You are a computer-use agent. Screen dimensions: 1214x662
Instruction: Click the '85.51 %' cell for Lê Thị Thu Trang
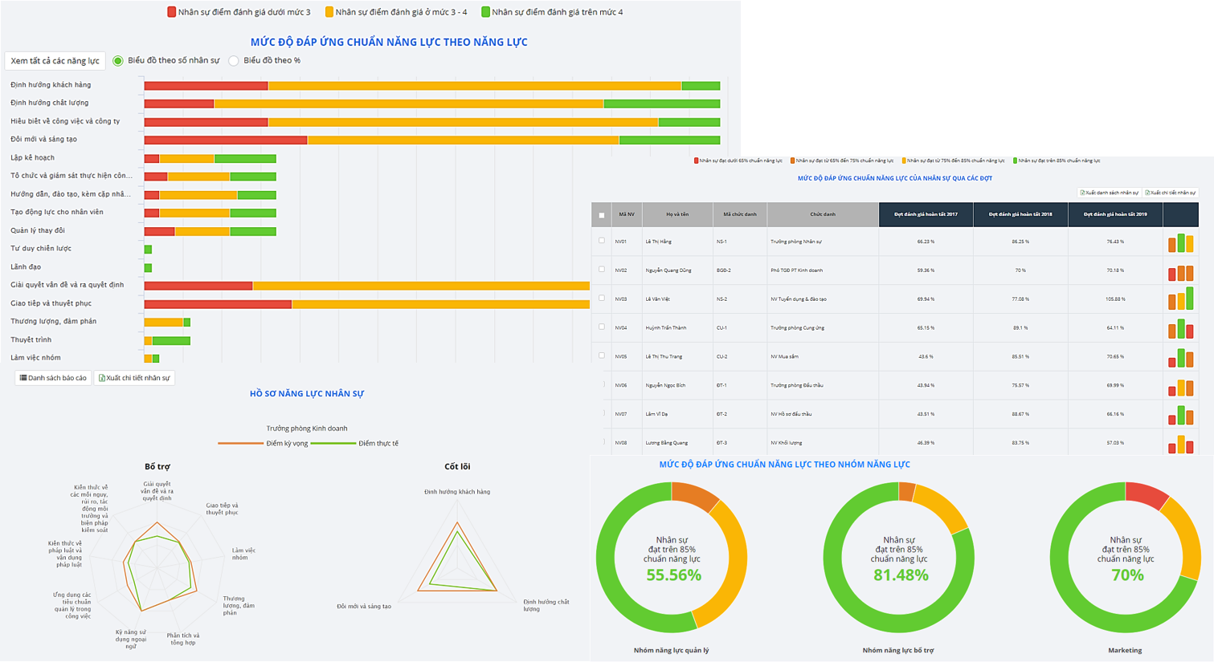(1020, 356)
